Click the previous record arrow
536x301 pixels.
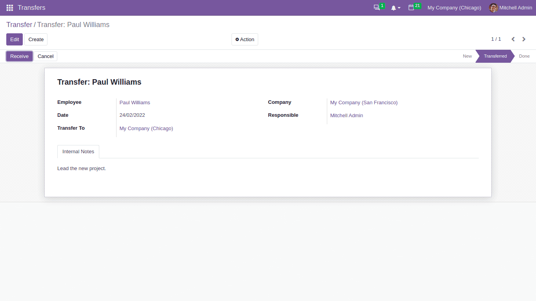pyautogui.click(x=513, y=39)
